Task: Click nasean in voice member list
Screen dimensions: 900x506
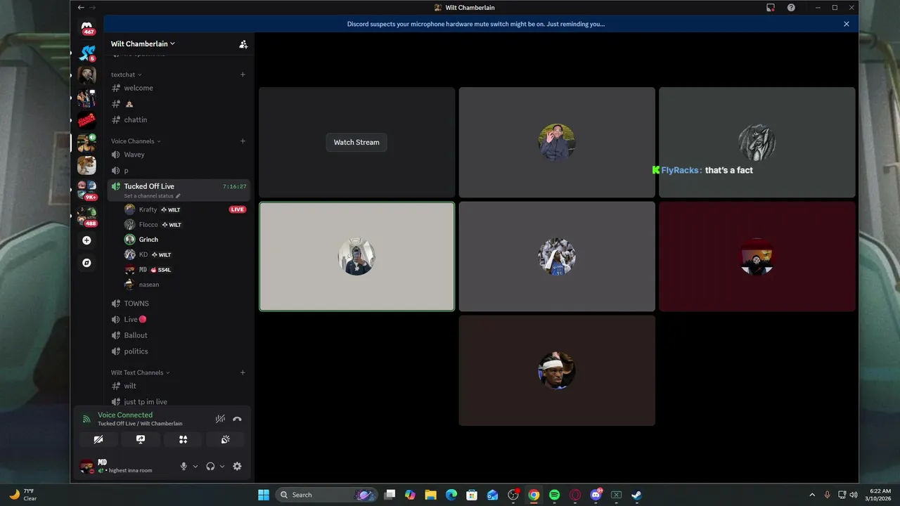Action: [x=185, y=285]
